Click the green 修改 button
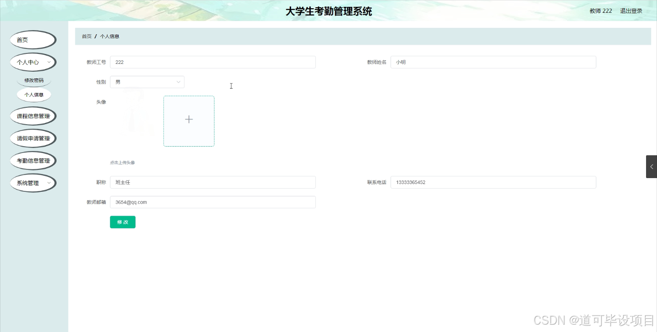 123,222
